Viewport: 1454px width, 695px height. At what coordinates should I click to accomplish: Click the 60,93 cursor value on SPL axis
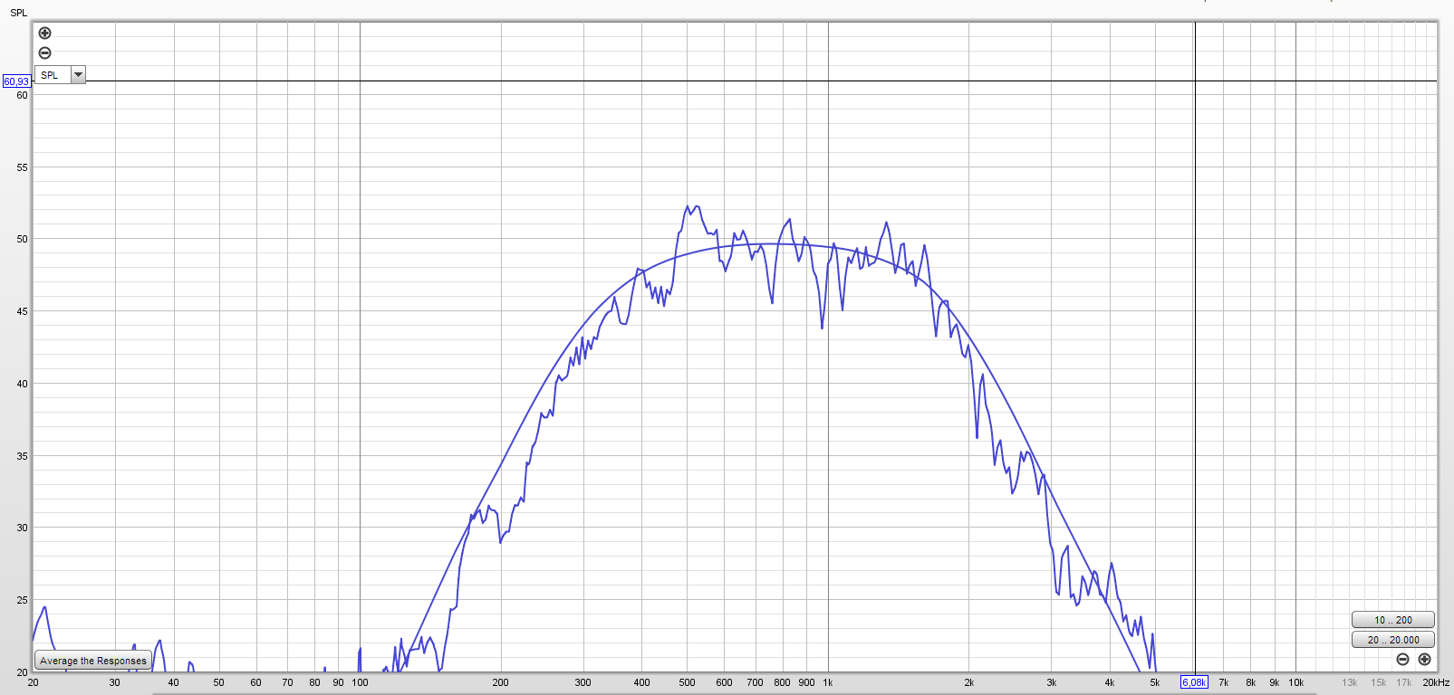point(16,81)
